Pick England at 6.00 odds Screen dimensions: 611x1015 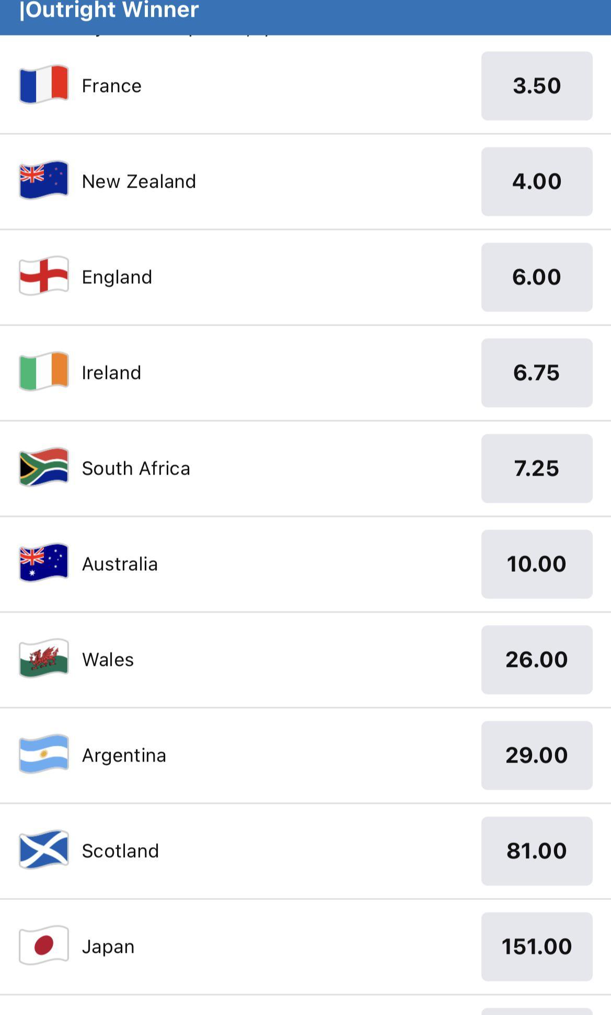click(x=537, y=277)
